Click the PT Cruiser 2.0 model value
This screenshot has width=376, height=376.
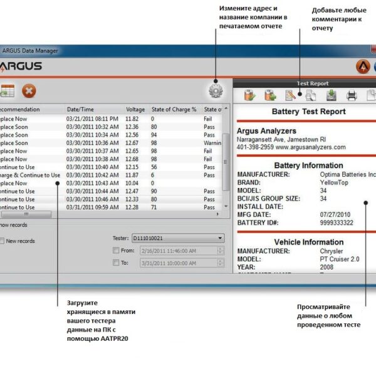point(339,259)
